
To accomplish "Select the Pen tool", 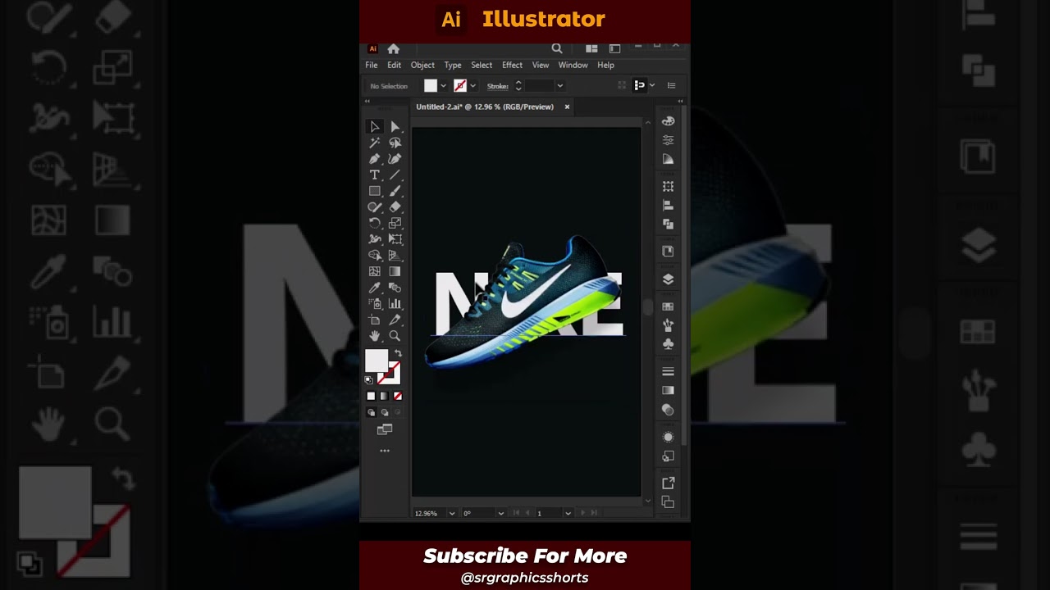I will (375, 158).
